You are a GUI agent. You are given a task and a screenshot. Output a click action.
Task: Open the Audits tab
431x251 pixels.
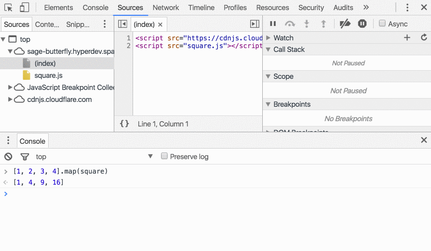[x=343, y=8]
